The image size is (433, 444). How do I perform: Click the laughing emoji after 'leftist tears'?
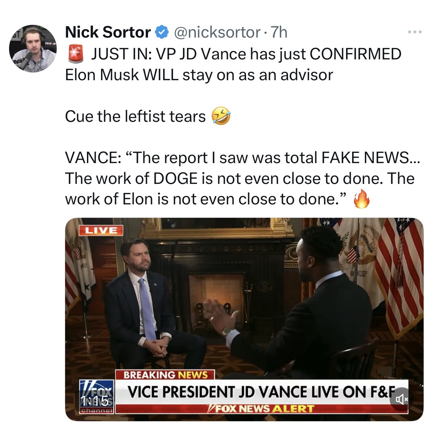pyautogui.click(x=221, y=116)
